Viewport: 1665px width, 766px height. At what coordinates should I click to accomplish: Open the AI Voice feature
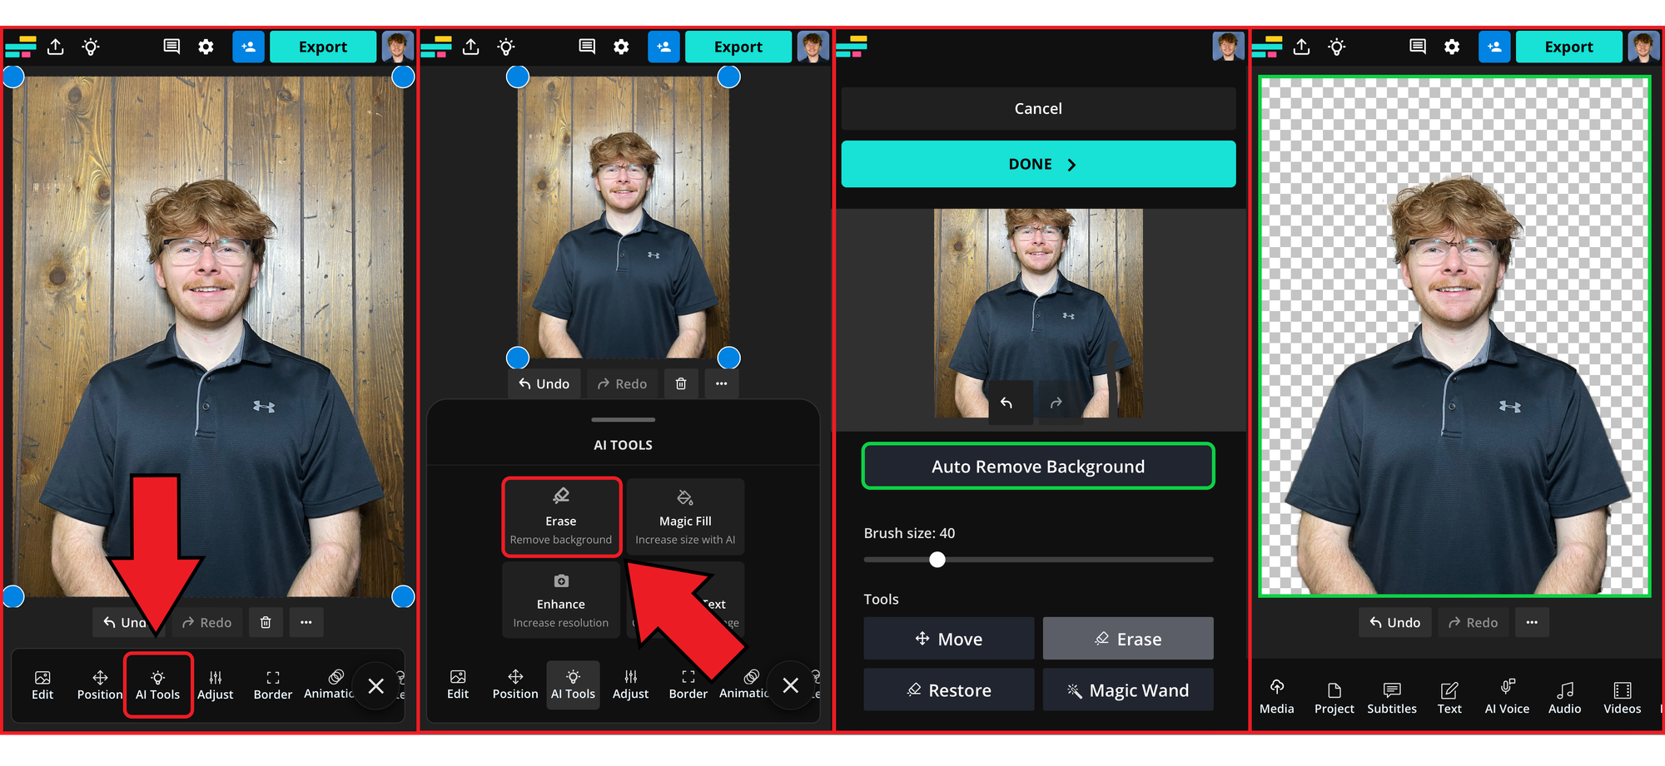click(1506, 697)
